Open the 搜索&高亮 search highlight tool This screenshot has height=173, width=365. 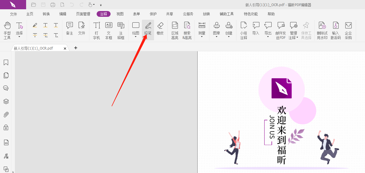click(x=187, y=30)
